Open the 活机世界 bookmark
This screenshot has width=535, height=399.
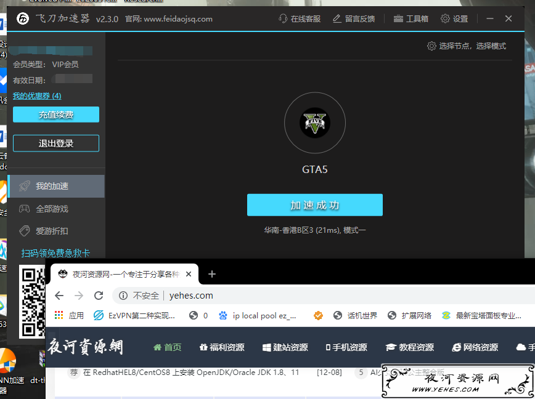(355, 315)
